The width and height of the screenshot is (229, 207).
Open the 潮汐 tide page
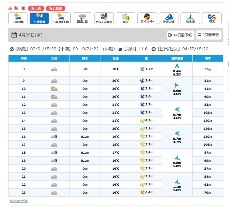click(x=126, y=18)
